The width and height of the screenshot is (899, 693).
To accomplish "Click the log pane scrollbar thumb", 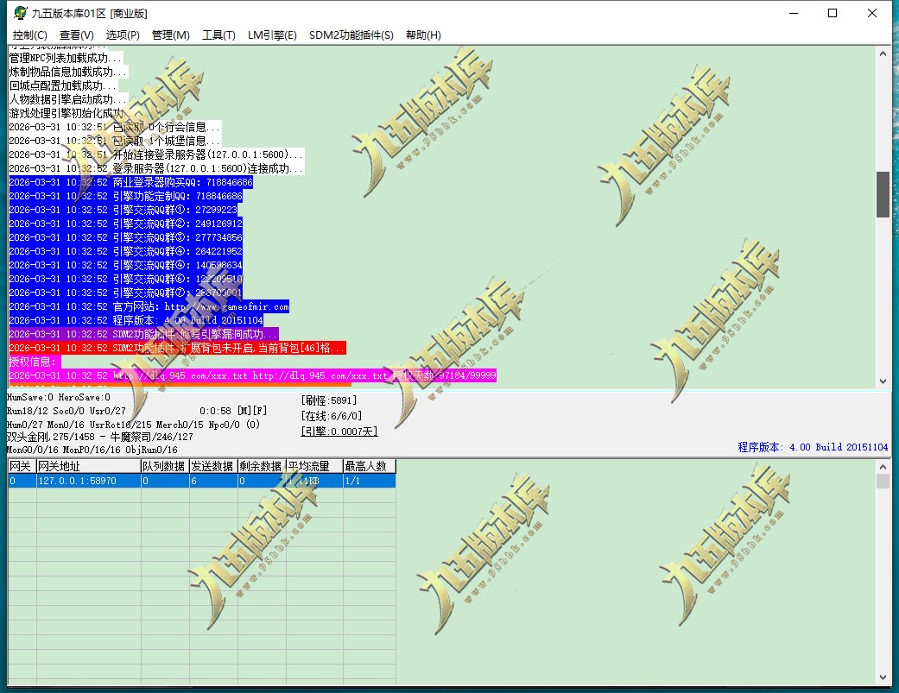I will click(883, 194).
